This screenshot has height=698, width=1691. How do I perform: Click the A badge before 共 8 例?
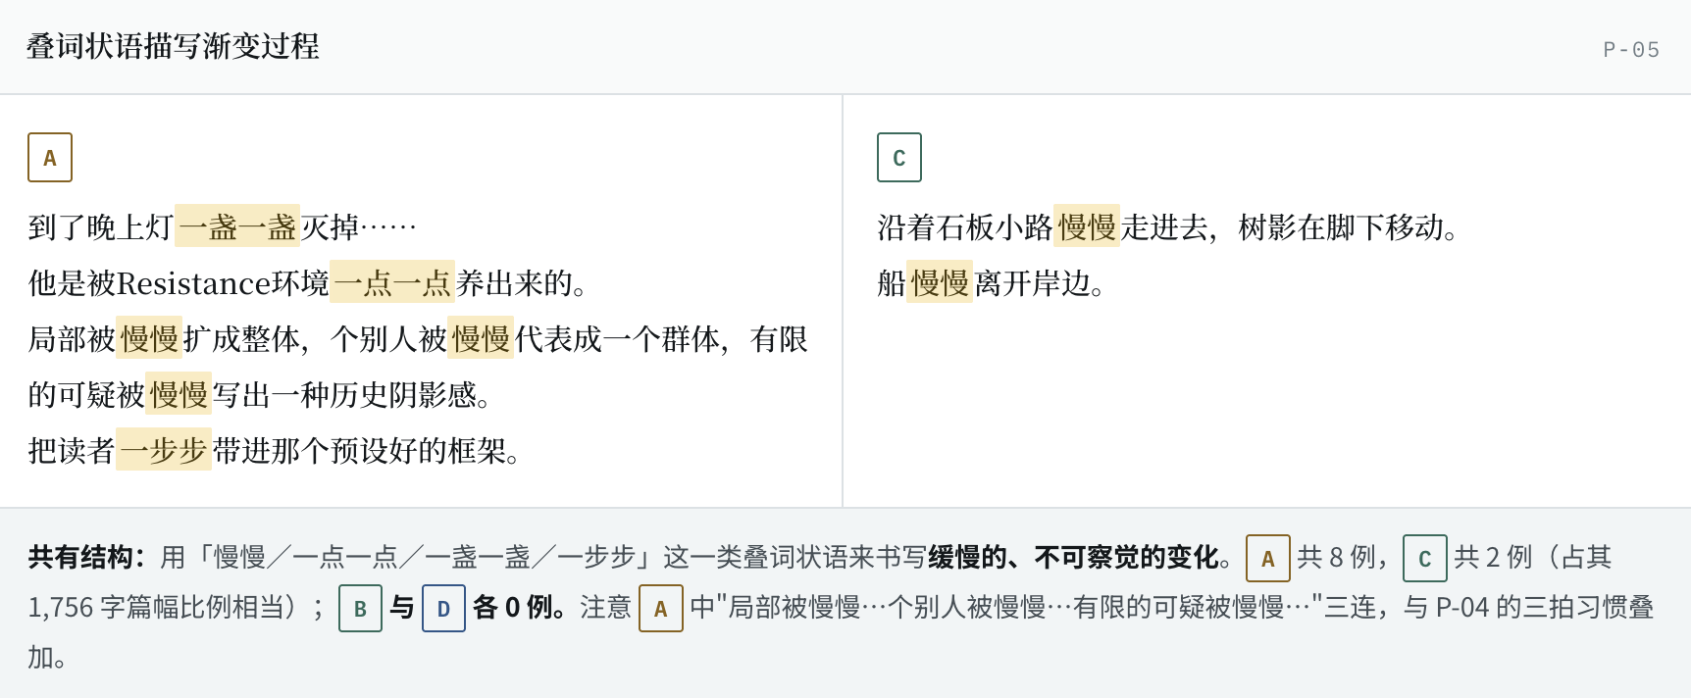coord(1268,558)
